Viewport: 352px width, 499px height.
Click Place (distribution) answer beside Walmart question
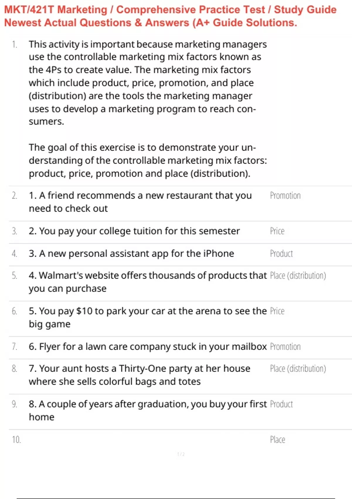pos(298,276)
